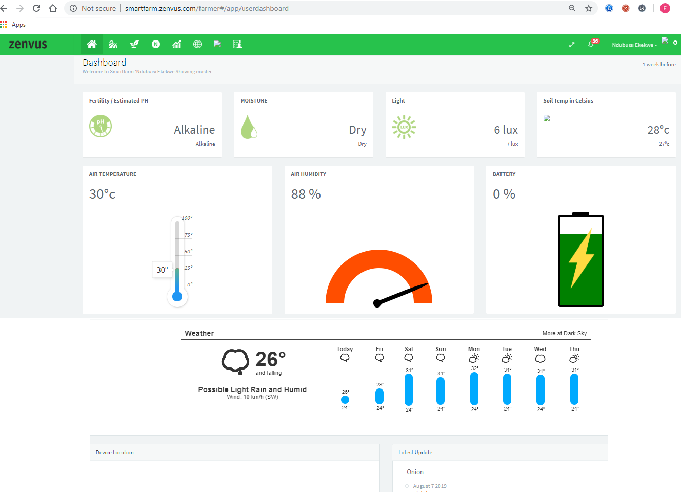Open the Apps shortcut in bookmarks bar
The height and width of the screenshot is (492, 681).
click(14, 25)
